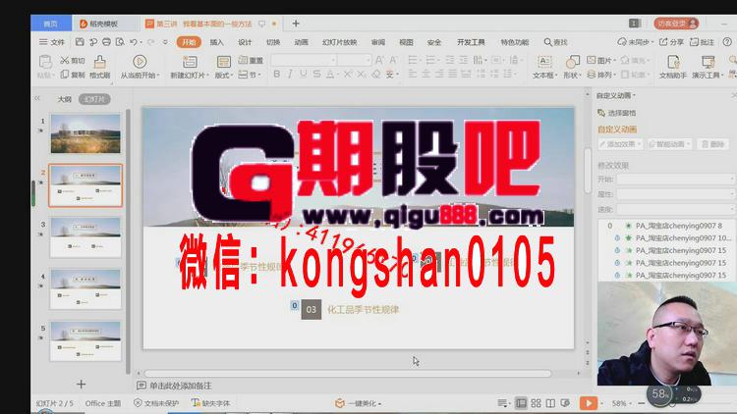Click the notes field '单击此处添加备注'
The width and height of the screenshot is (737, 414).
click(181, 386)
